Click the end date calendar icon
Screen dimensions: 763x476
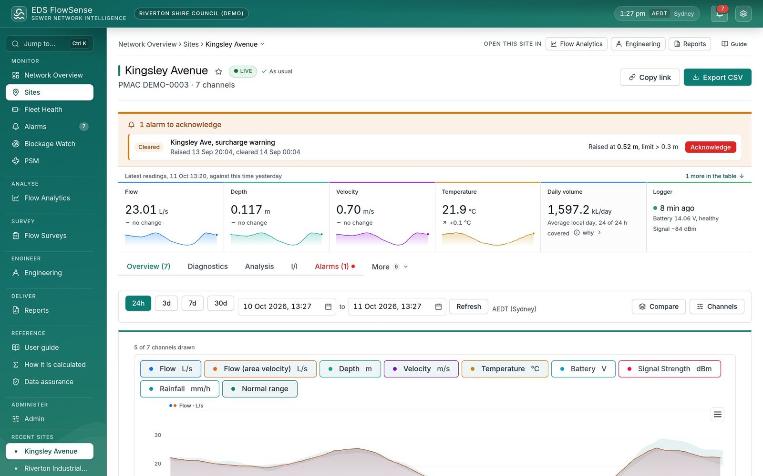click(x=438, y=307)
